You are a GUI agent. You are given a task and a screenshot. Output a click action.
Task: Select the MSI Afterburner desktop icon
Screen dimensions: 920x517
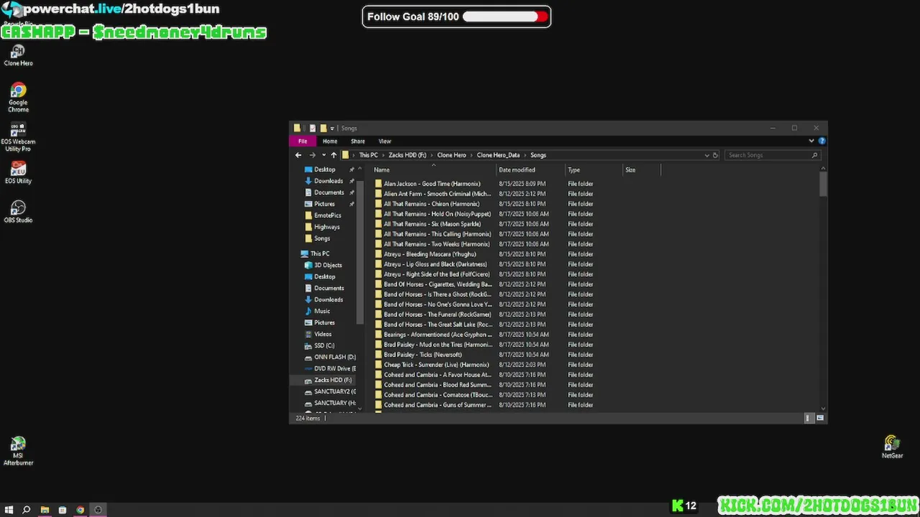(x=18, y=452)
